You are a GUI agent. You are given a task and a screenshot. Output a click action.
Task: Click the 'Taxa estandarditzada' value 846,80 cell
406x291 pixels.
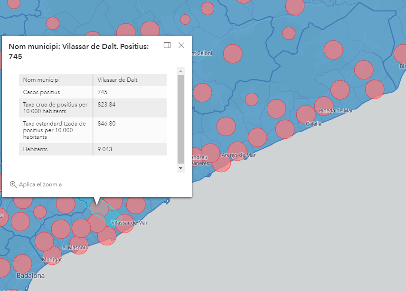[130, 130]
